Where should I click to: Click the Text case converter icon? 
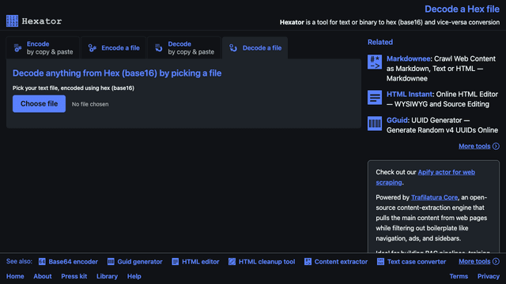pyautogui.click(x=380, y=262)
